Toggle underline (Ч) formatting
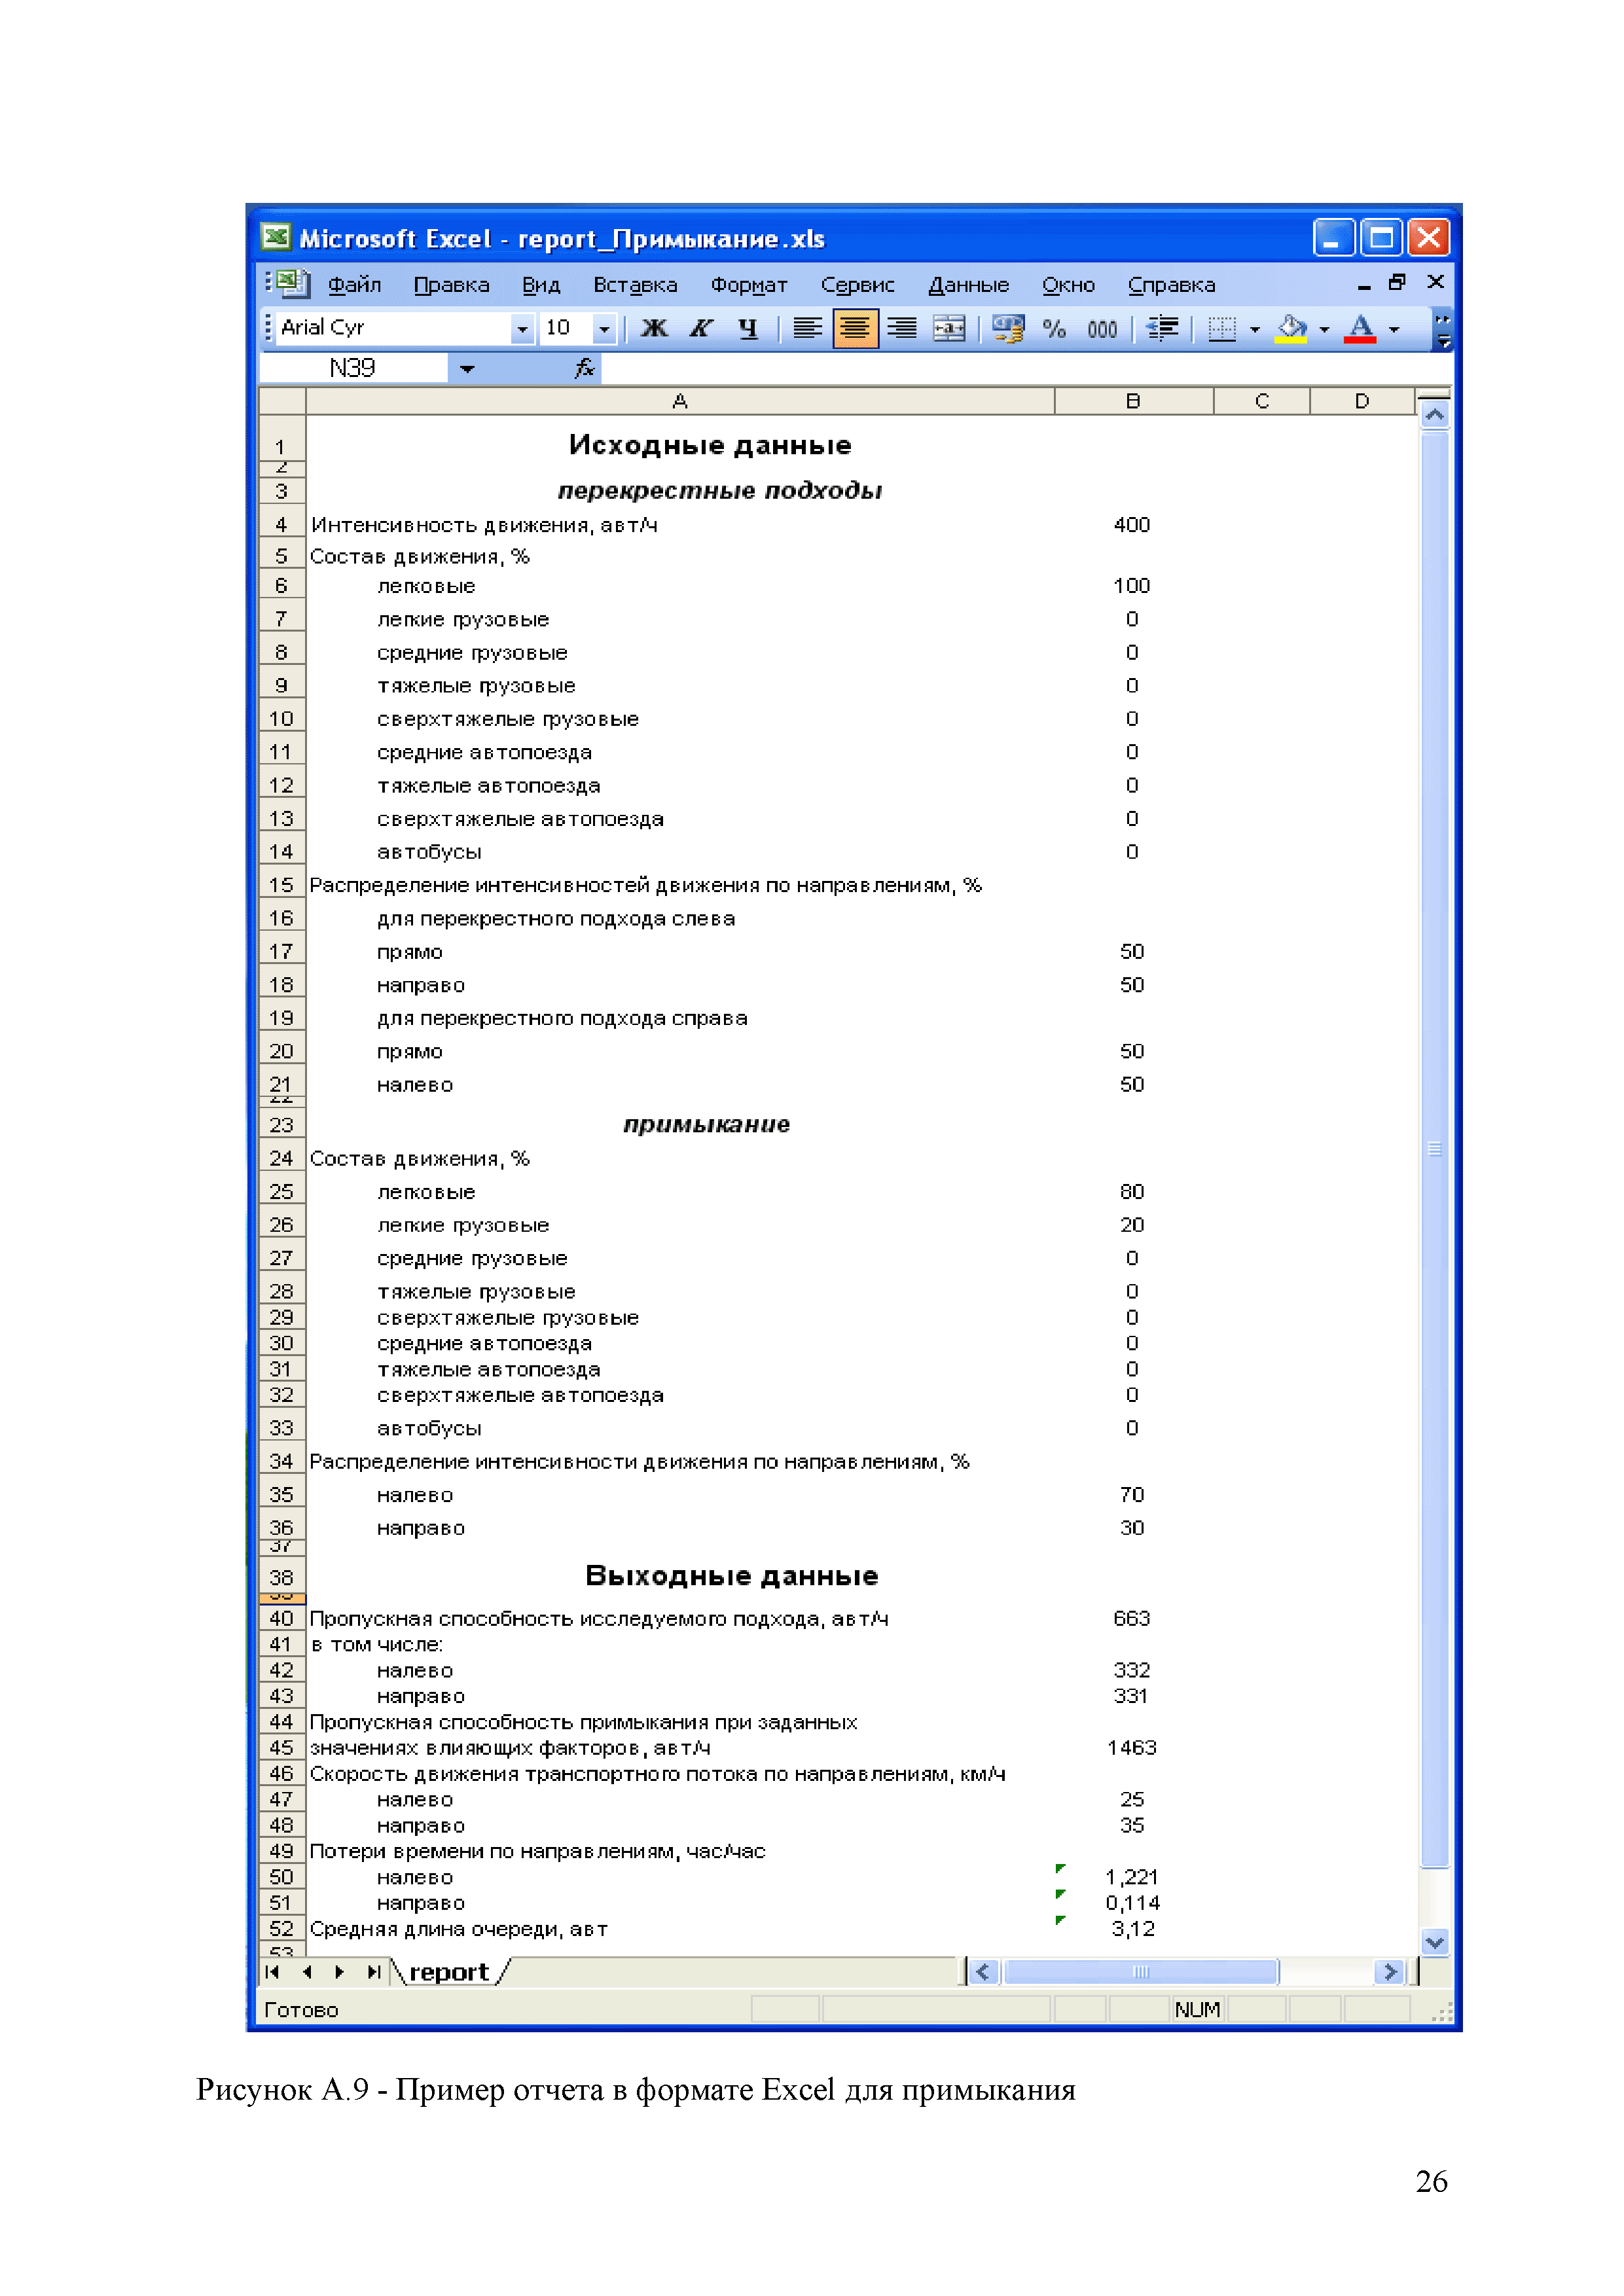 (748, 328)
